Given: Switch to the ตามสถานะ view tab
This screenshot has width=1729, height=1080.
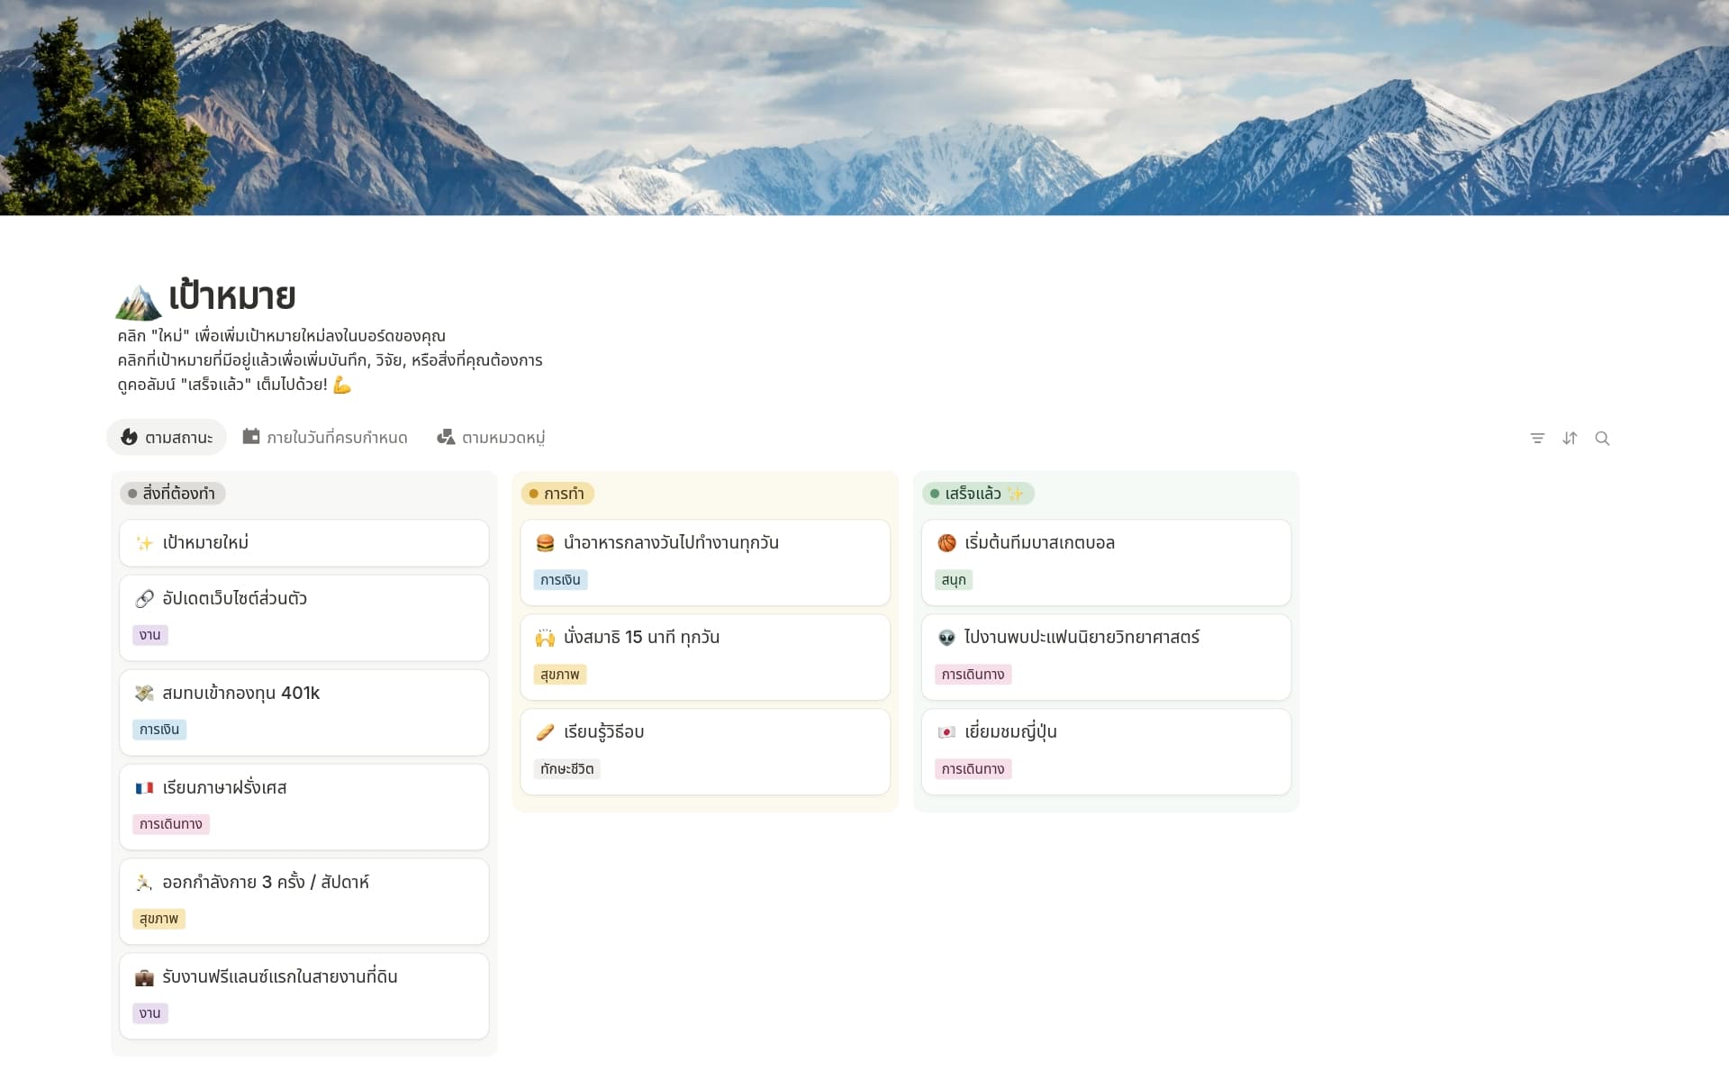Looking at the screenshot, I should tap(167, 438).
